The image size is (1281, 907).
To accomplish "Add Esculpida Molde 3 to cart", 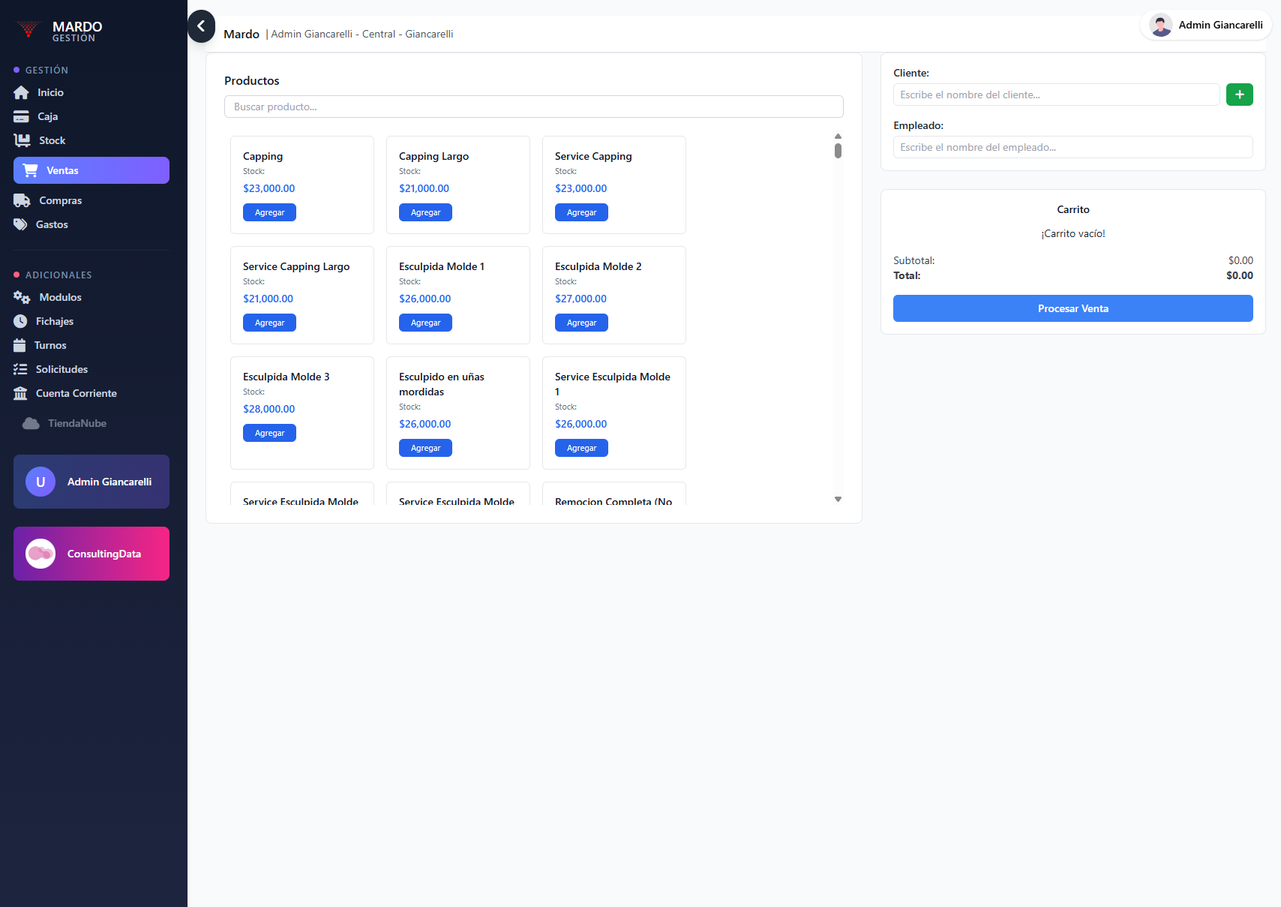I will (269, 433).
